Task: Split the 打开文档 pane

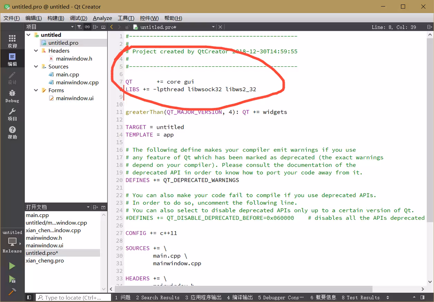Action: tap(95, 207)
